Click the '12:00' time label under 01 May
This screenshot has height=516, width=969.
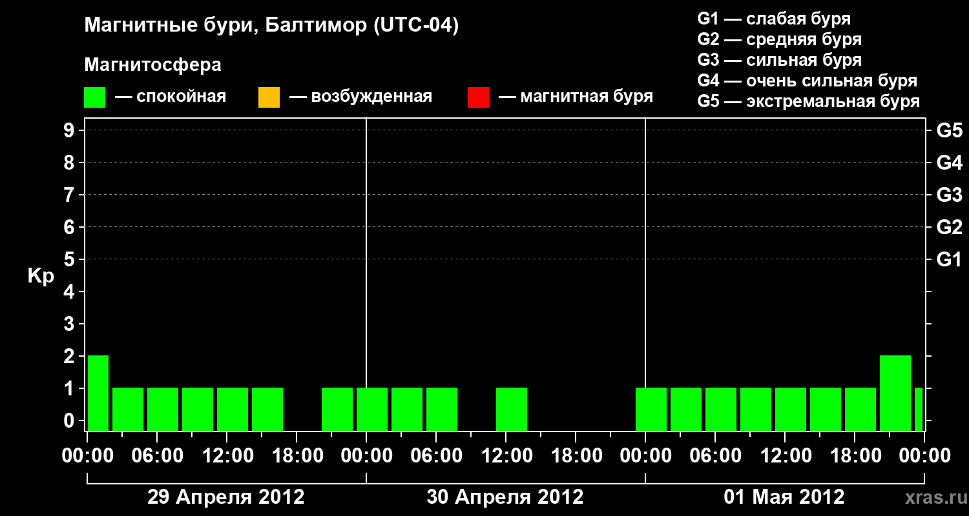pos(786,456)
